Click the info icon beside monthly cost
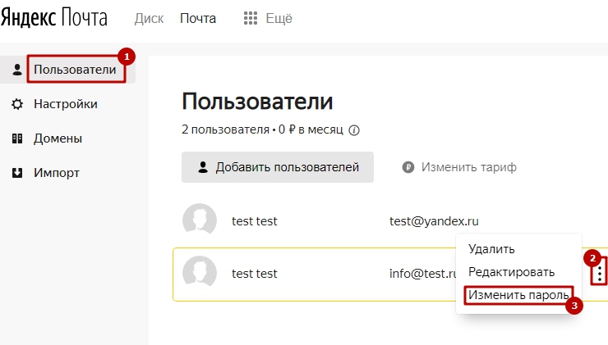 [x=355, y=129]
